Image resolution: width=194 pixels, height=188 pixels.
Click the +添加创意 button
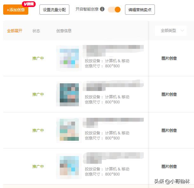[16, 10]
